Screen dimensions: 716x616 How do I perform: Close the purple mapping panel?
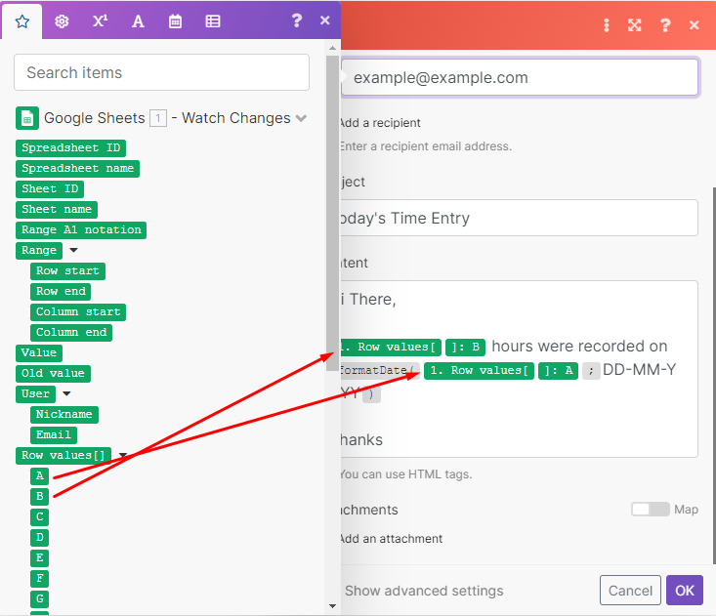point(325,21)
